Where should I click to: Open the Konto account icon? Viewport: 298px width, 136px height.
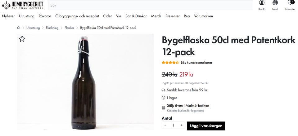[262, 3]
